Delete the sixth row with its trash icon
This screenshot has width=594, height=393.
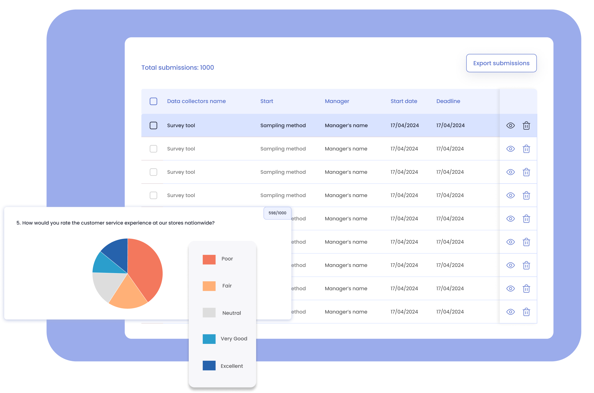point(526,242)
